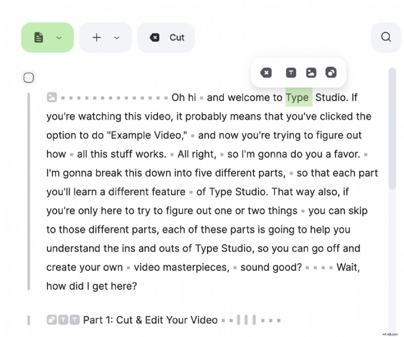The width and height of the screenshot is (404, 337).
Task: Click the Text (T) icon in the floating toolbar
Action: click(x=291, y=73)
